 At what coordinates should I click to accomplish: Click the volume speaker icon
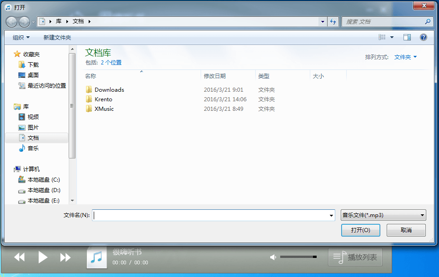pyautogui.click(x=273, y=257)
